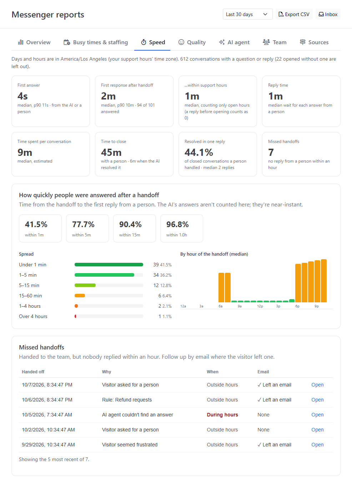The width and height of the screenshot is (352, 481).
Task: Click 'Showing the 5 most recent of 7'
Action: point(54,459)
